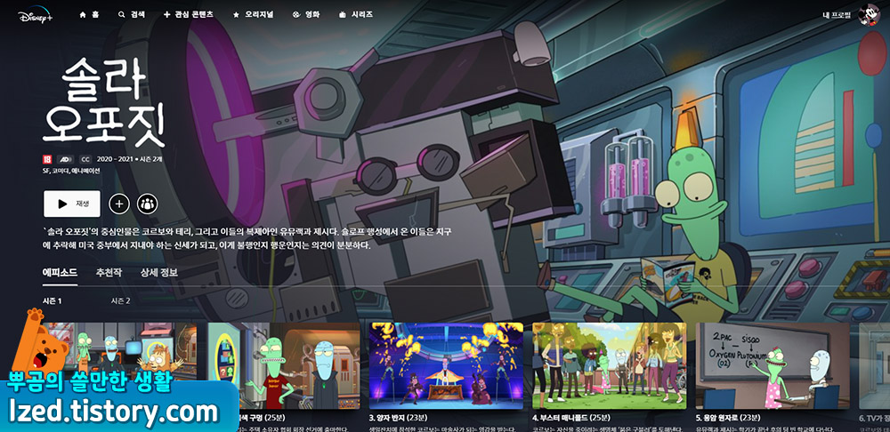Click the show synopsis paragraph
Screen dimensions: 890x432
pos(247,239)
